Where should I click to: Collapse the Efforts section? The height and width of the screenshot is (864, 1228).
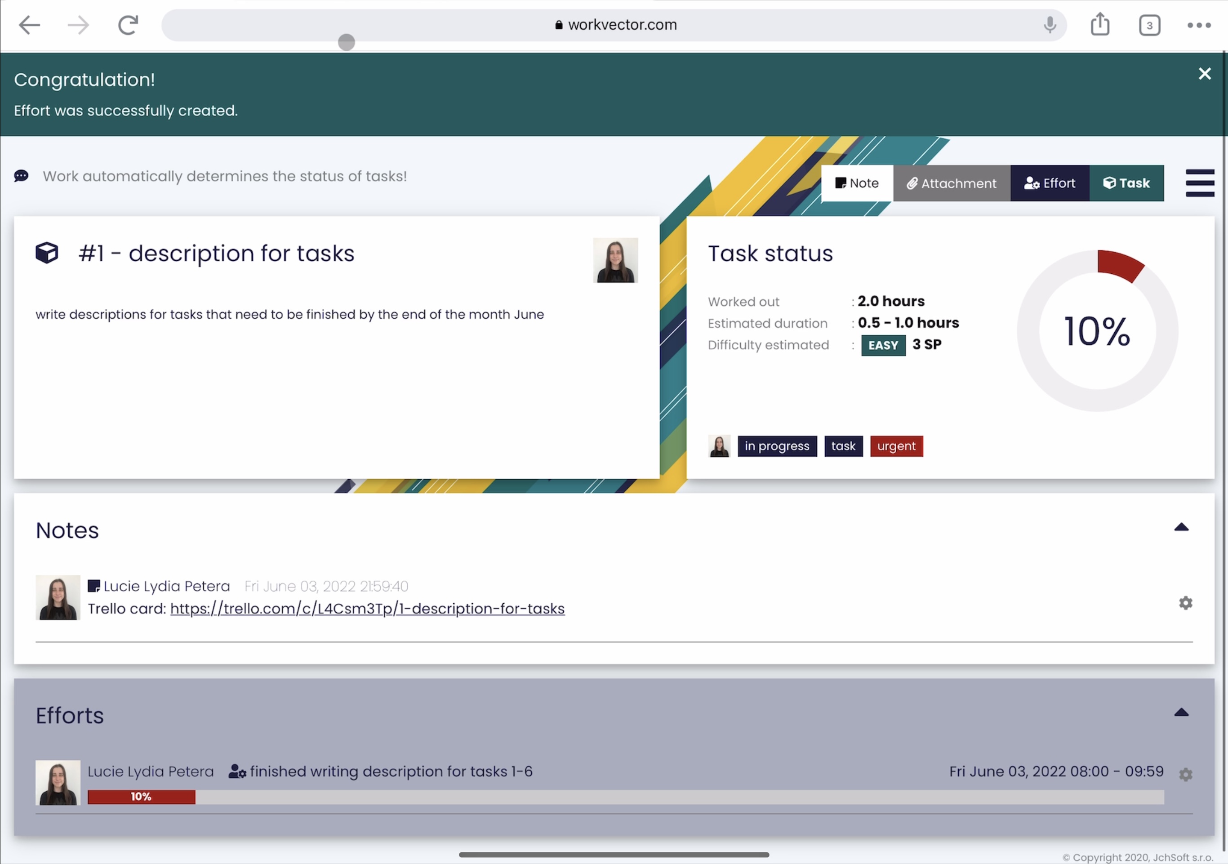click(x=1181, y=713)
